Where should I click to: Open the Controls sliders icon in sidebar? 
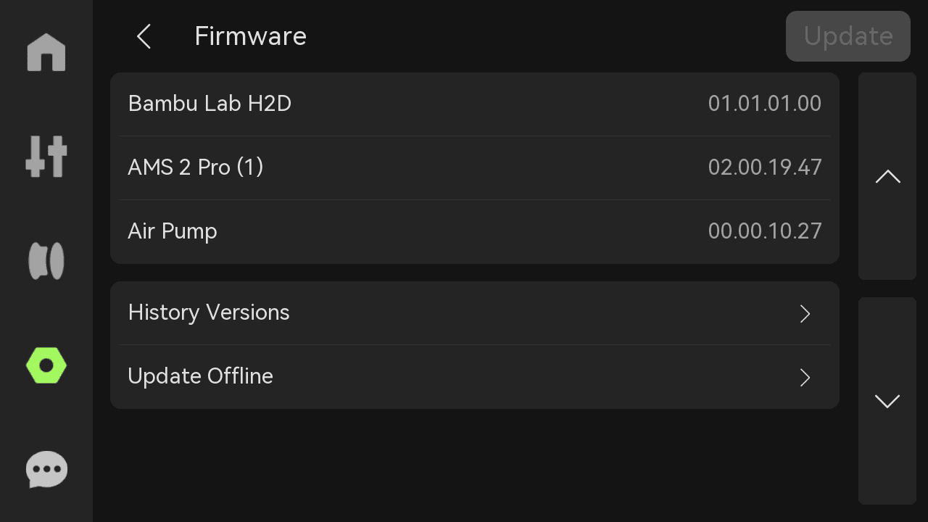pos(46,157)
